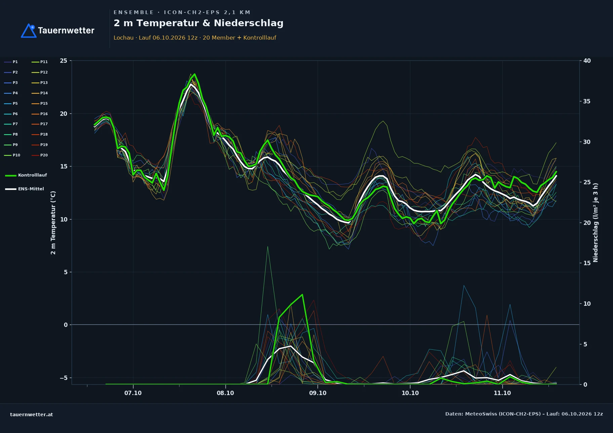Click the 'Niederschlag (l/m² je 3 h)' axis title
This screenshot has width=613, height=433.
pyautogui.click(x=596, y=223)
